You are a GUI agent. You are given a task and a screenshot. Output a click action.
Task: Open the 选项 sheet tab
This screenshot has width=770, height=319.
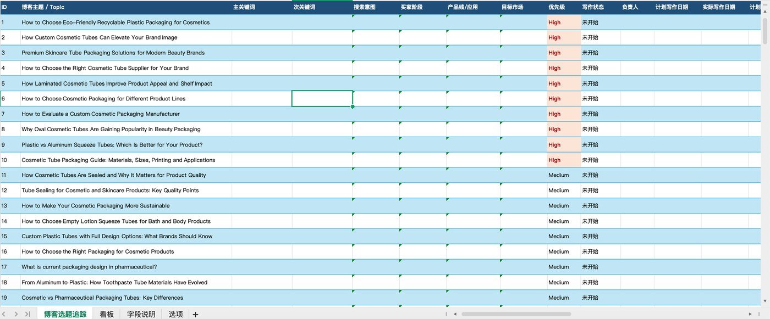point(175,315)
